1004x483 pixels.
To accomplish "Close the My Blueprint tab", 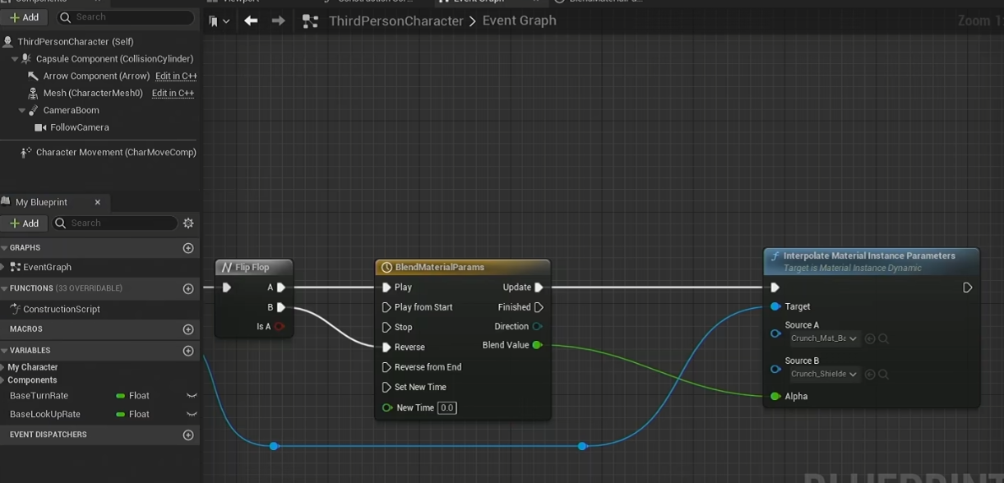I will (97, 202).
